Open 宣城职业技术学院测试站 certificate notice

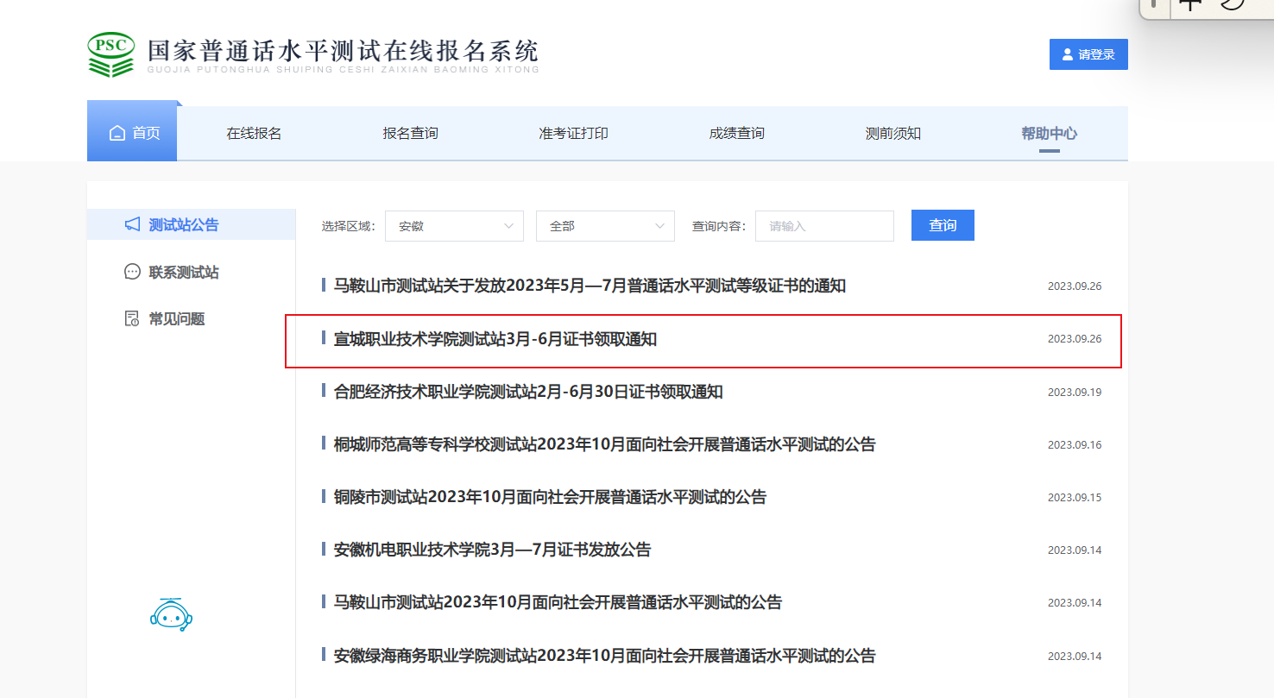point(495,339)
